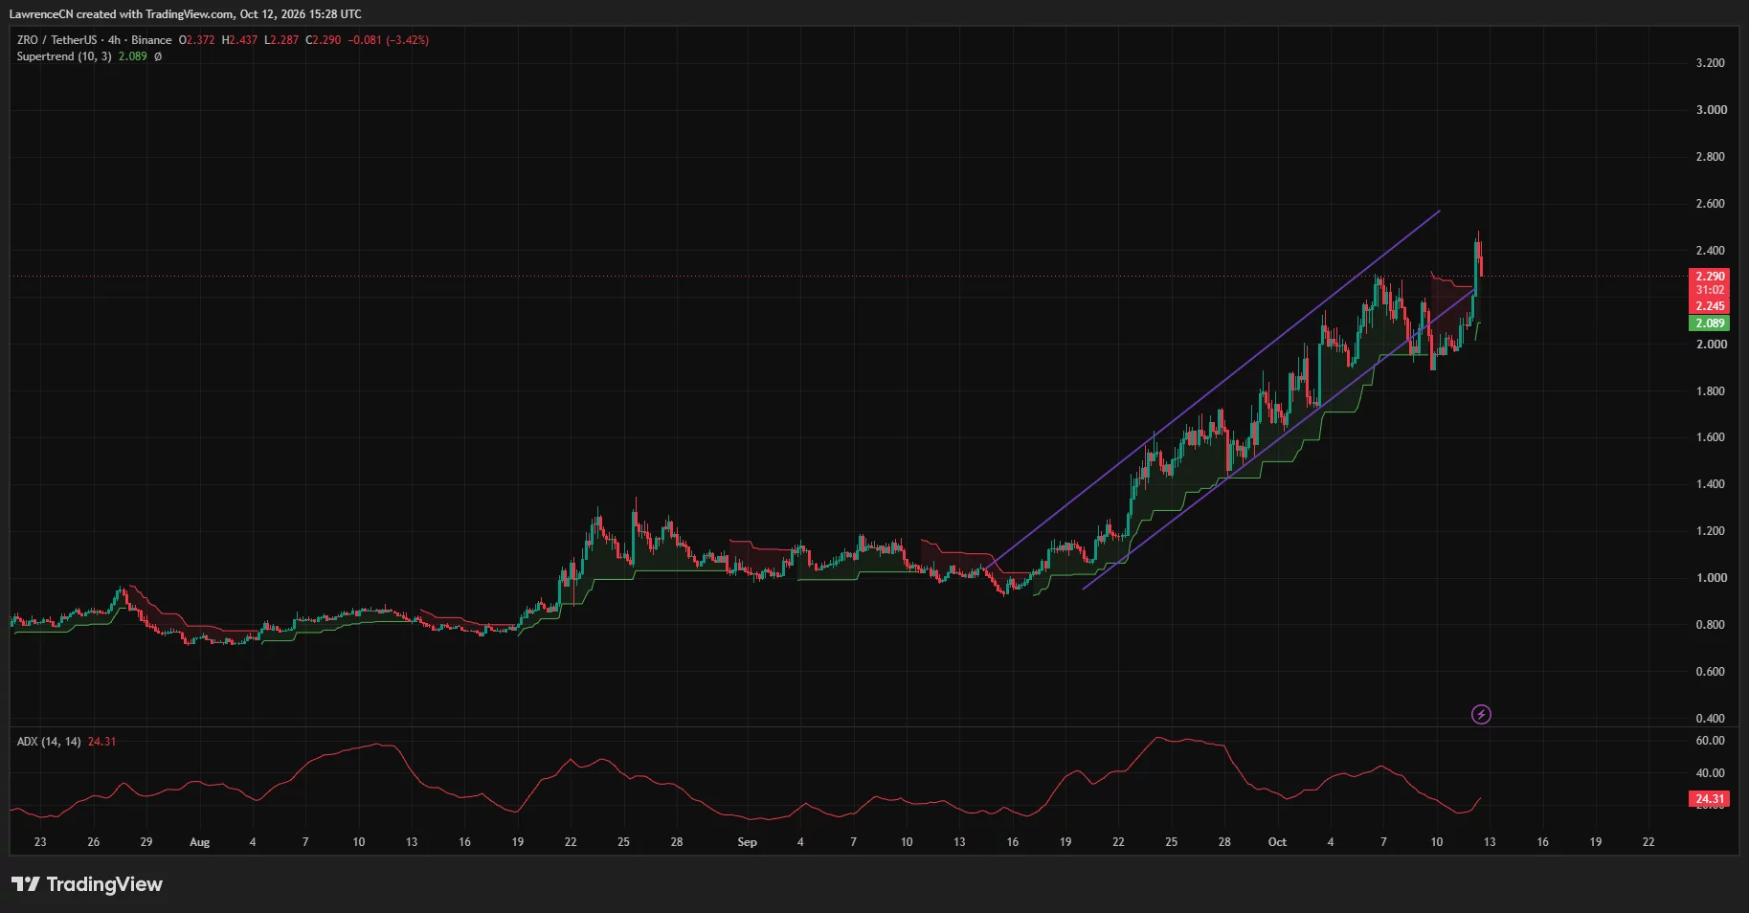The width and height of the screenshot is (1749, 913).
Task: Click the 31:02 candle countdown label
Action: point(1709,290)
